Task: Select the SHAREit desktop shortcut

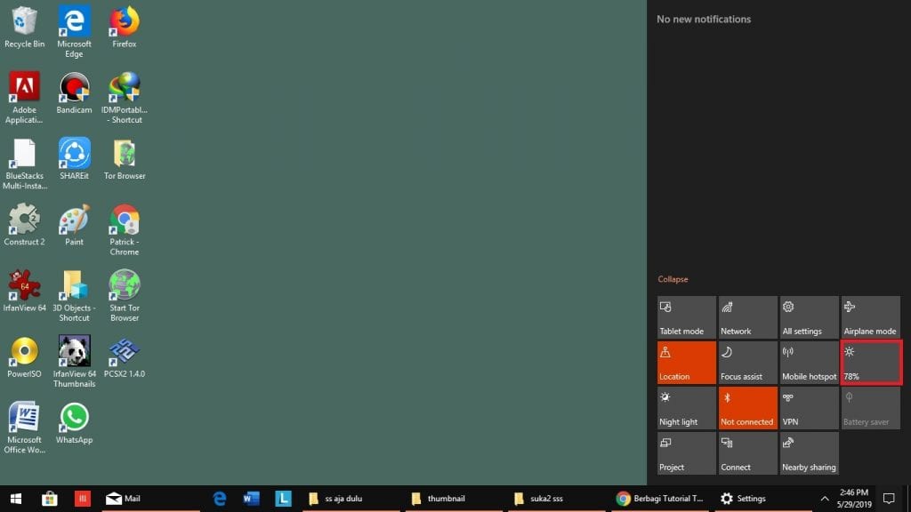Action: 75,159
